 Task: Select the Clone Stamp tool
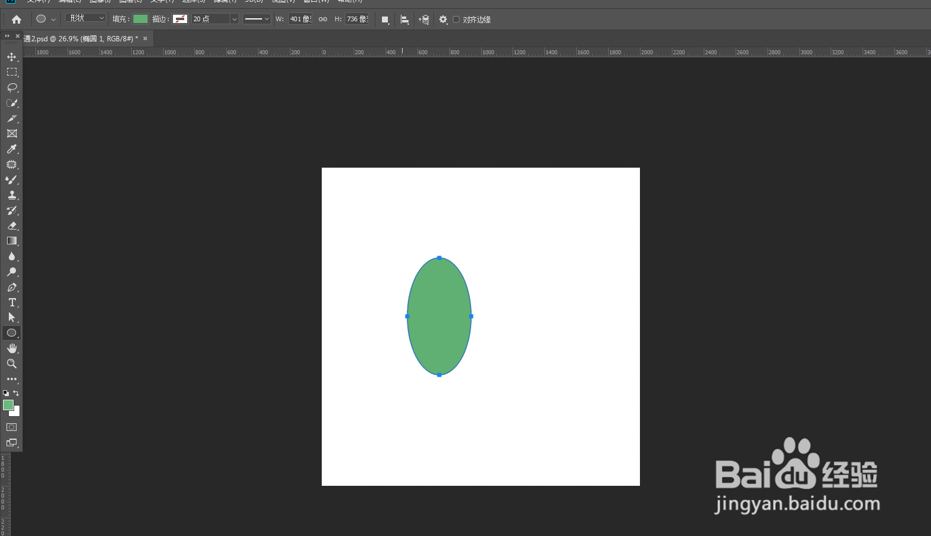[x=12, y=195]
